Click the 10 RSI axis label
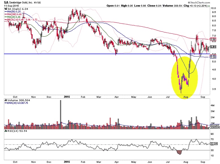The width and height of the screenshot is (220, 164). pyautogui.click(x=212, y=156)
